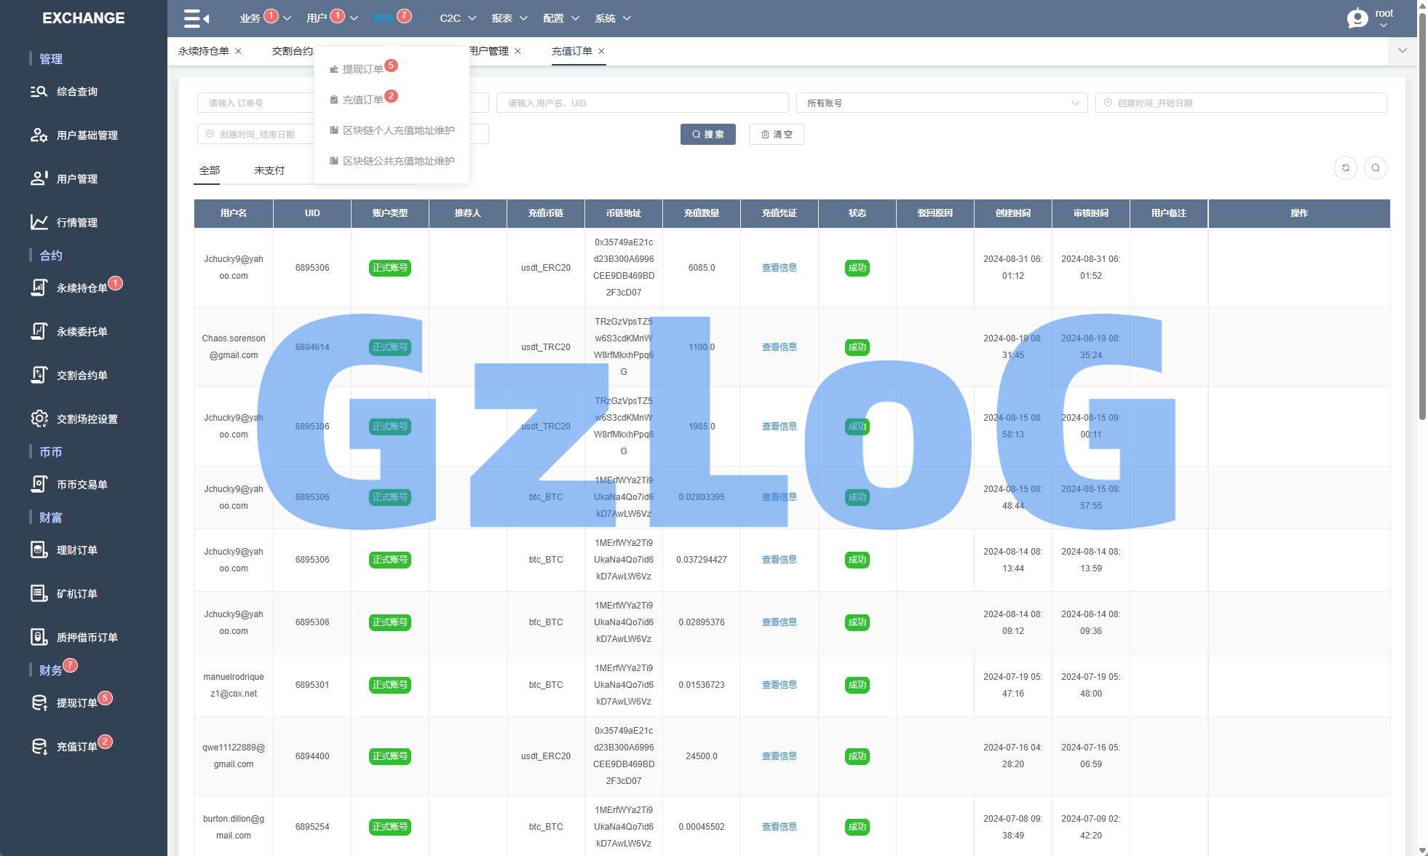Click the 正式账号 badge in burton.dillon row
The width and height of the screenshot is (1428, 856).
pos(390,827)
